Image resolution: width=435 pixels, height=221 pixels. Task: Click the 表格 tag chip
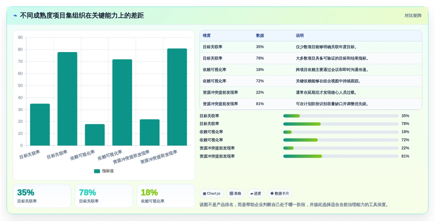(235, 193)
